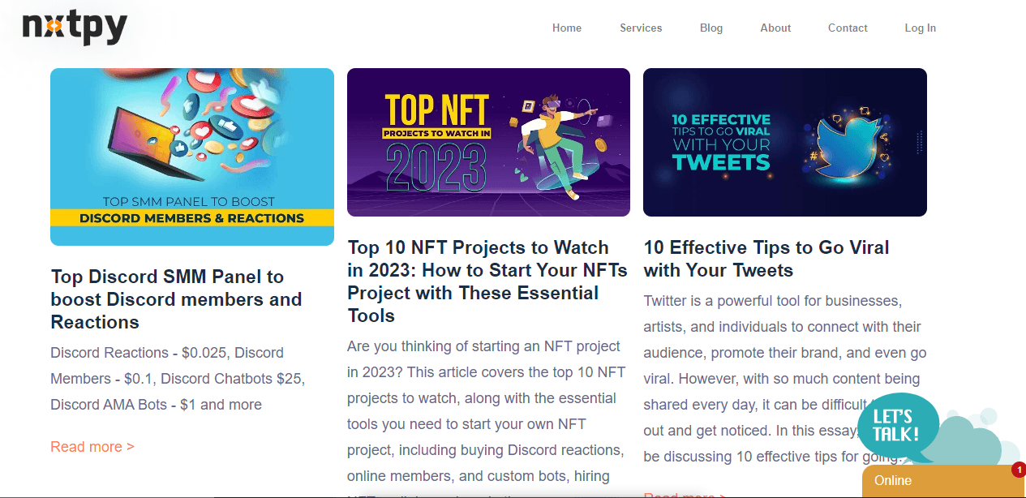Click the Log In link
Viewport: 1026px width, 498px height.
920,28
